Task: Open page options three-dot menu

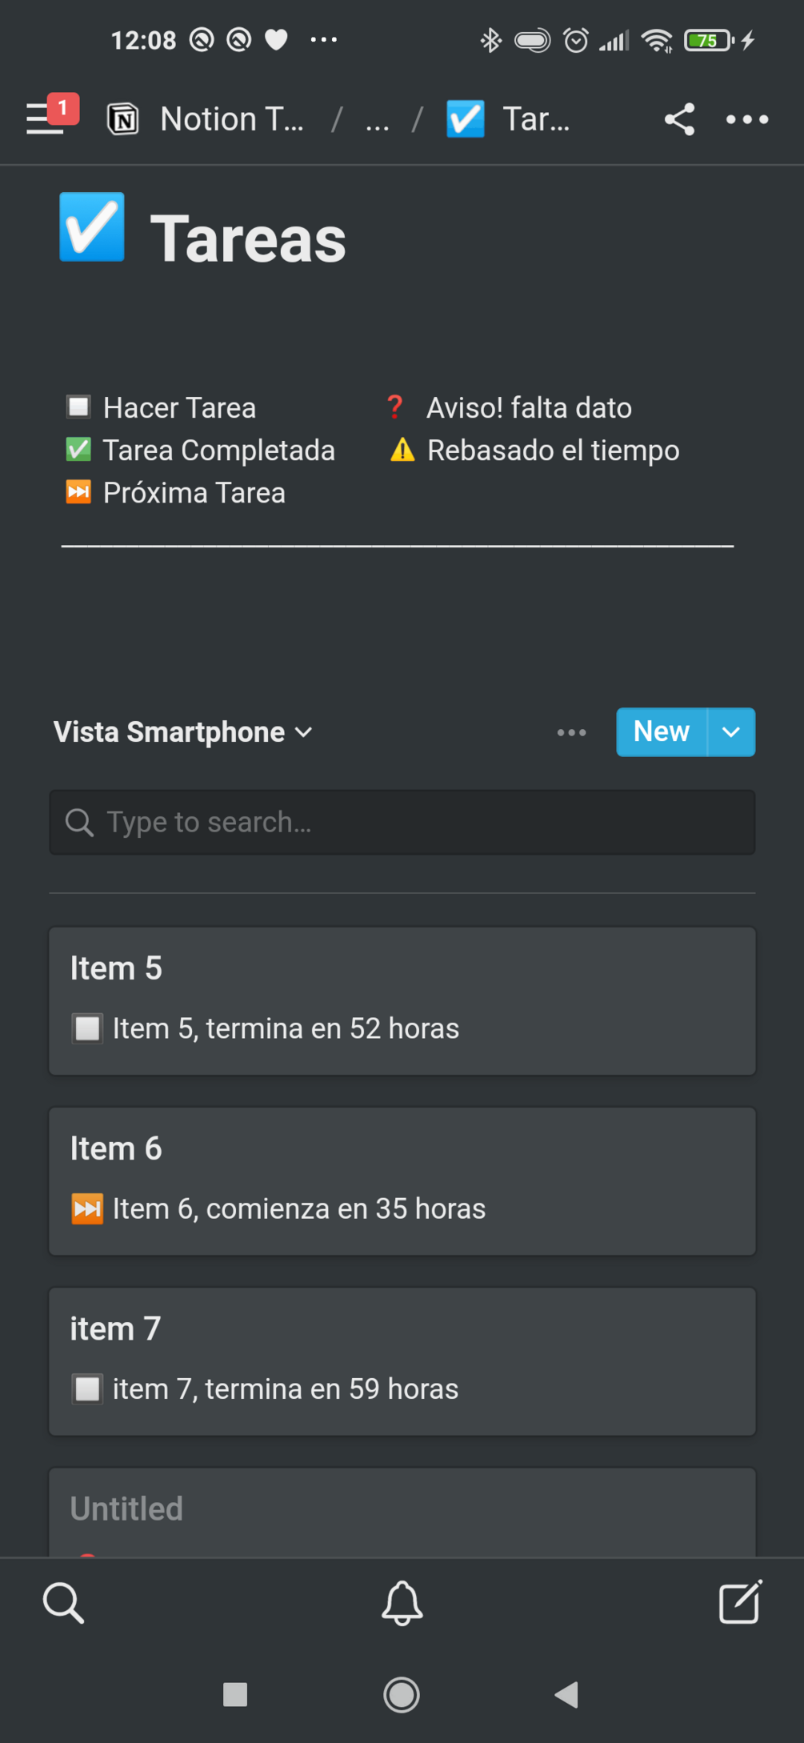Action: pos(746,119)
